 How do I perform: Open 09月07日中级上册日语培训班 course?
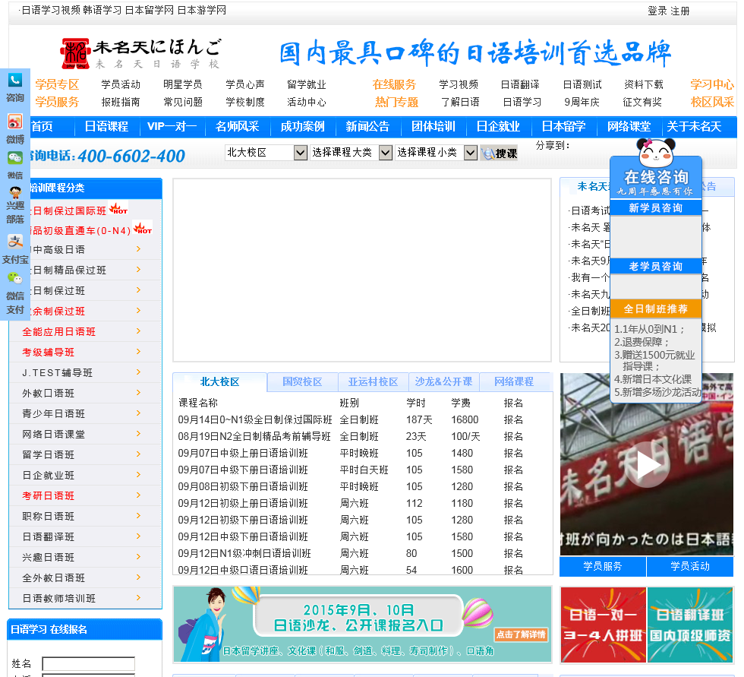click(x=243, y=453)
